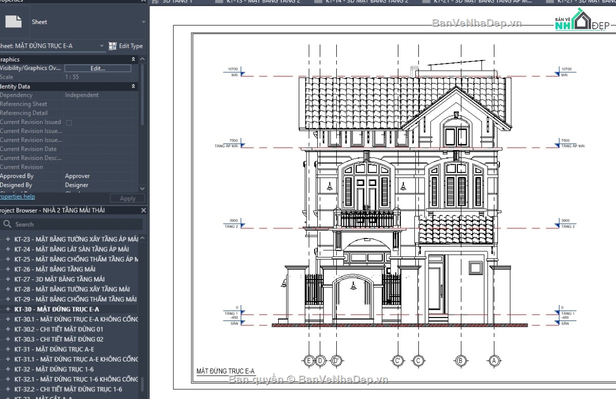Switch to the 'KT-14 - 3D MẶT BẰNG TẦNG 2' tab
The height and width of the screenshot is (399, 616).
pos(362,2)
